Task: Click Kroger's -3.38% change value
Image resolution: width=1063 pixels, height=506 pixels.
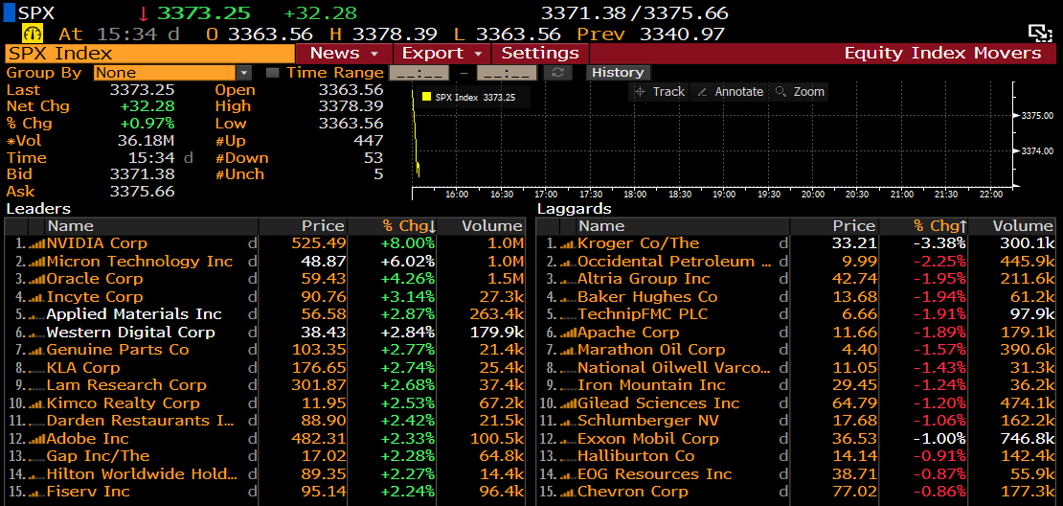Action: click(939, 243)
